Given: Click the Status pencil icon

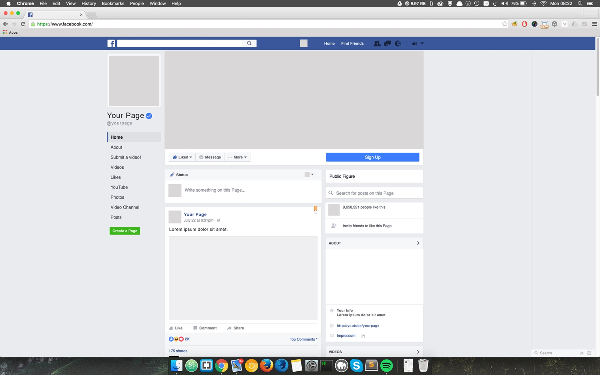Looking at the screenshot, I should [x=172, y=174].
